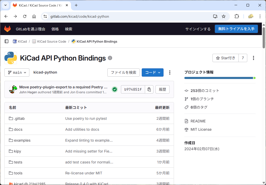
Task: Open the MIT License link
Action: point(201,129)
